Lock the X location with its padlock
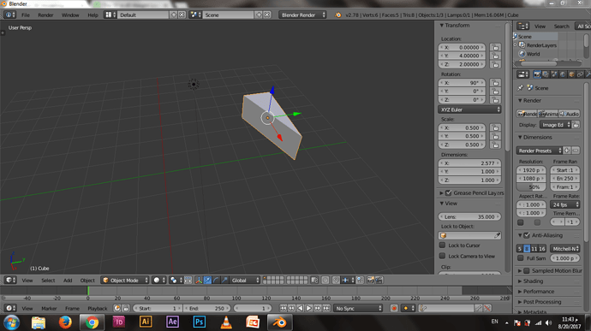The height and width of the screenshot is (331, 591). 495,47
